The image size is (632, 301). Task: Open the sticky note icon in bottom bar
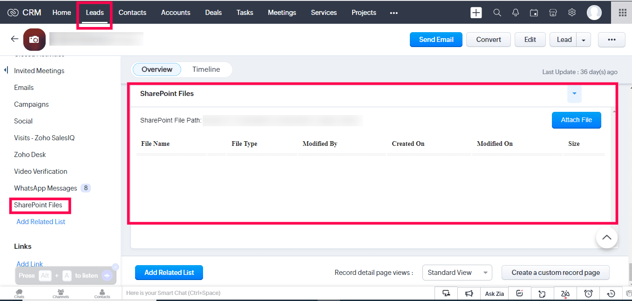pos(542,294)
